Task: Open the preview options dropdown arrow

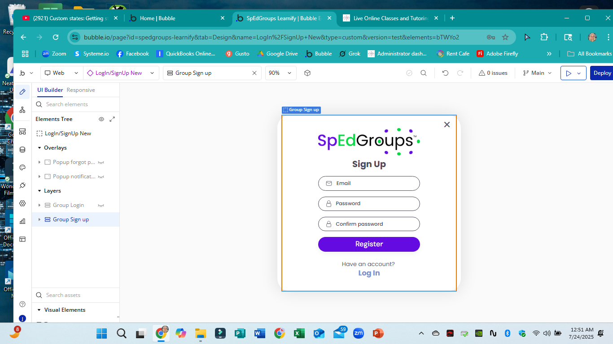Action: click(579, 73)
